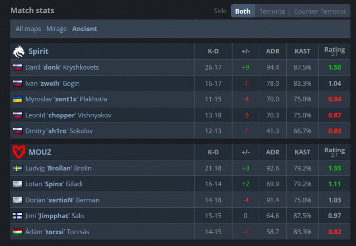
Task: Switch to the Mirage map stats
Action: click(56, 29)
